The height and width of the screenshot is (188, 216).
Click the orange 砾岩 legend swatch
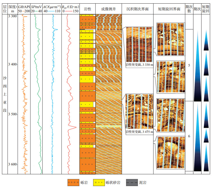coord(73,183)
